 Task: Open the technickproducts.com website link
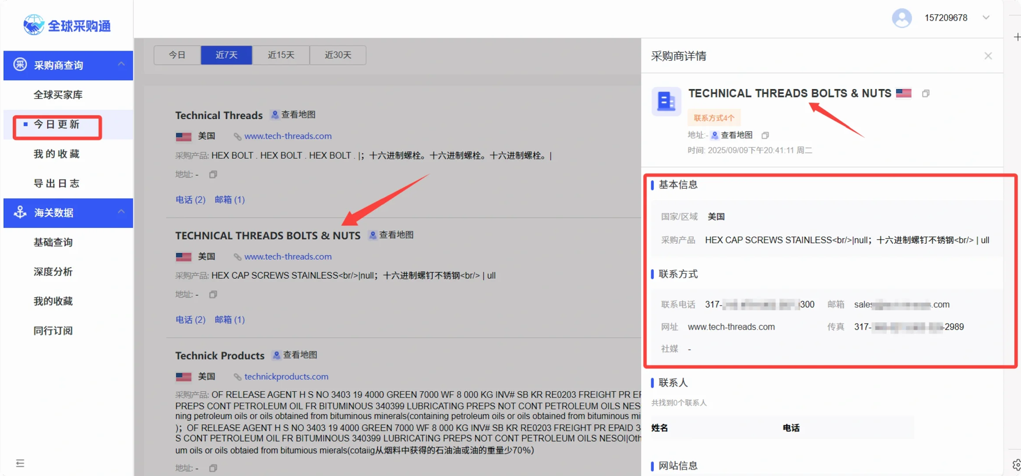point(286,377)
